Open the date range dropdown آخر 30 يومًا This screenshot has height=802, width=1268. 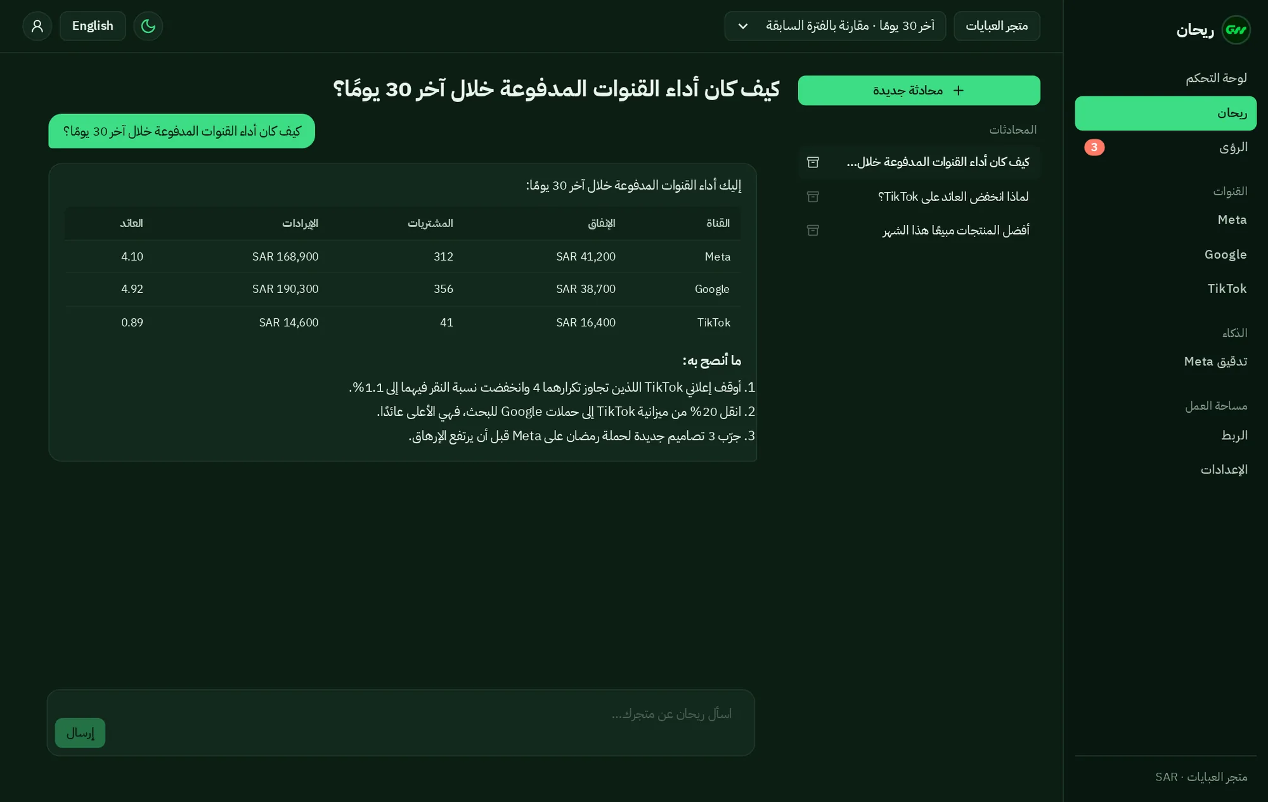(x=834, y=26)
